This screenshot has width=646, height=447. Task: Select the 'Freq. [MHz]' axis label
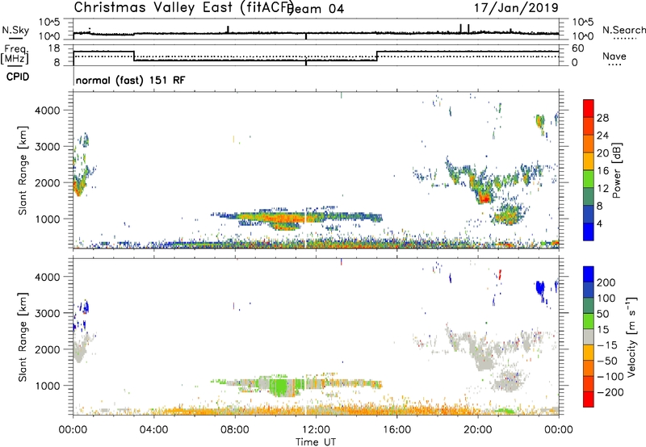point(15,54)
